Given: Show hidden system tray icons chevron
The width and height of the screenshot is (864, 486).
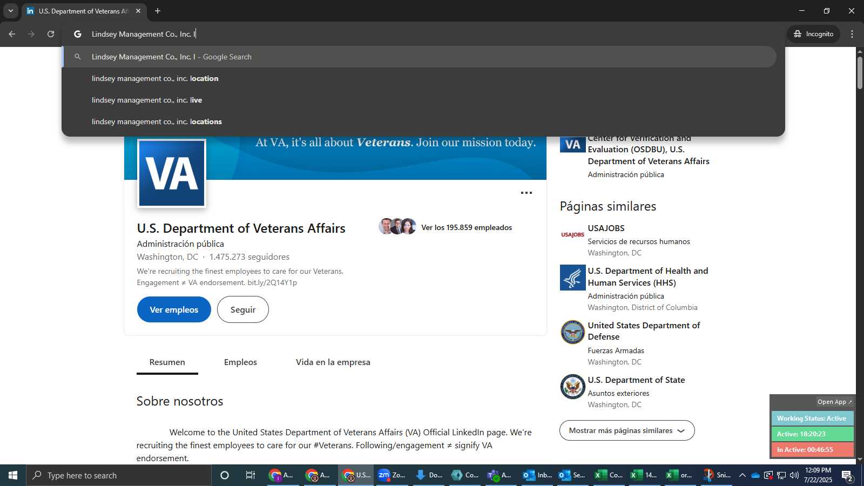Looking at the screenshot, I should click(742, 475).
